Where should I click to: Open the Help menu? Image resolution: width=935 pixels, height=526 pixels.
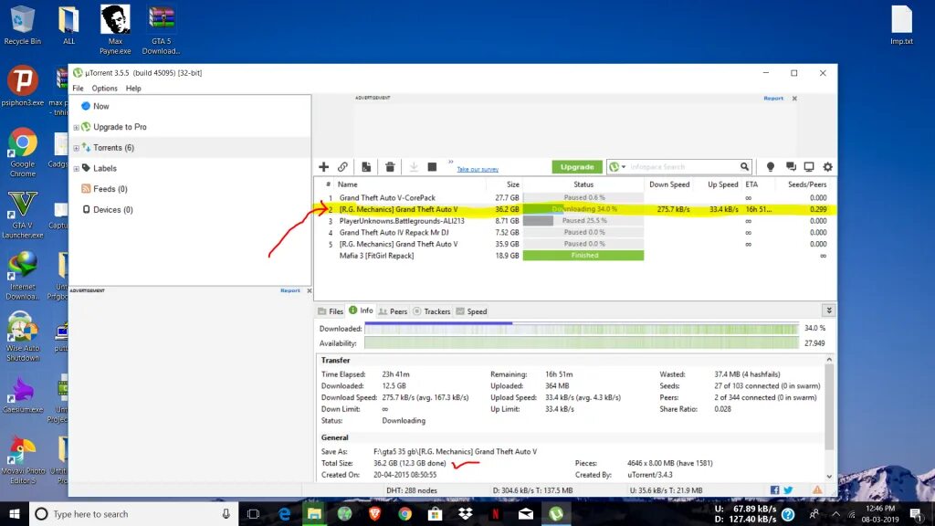[133, 89]
